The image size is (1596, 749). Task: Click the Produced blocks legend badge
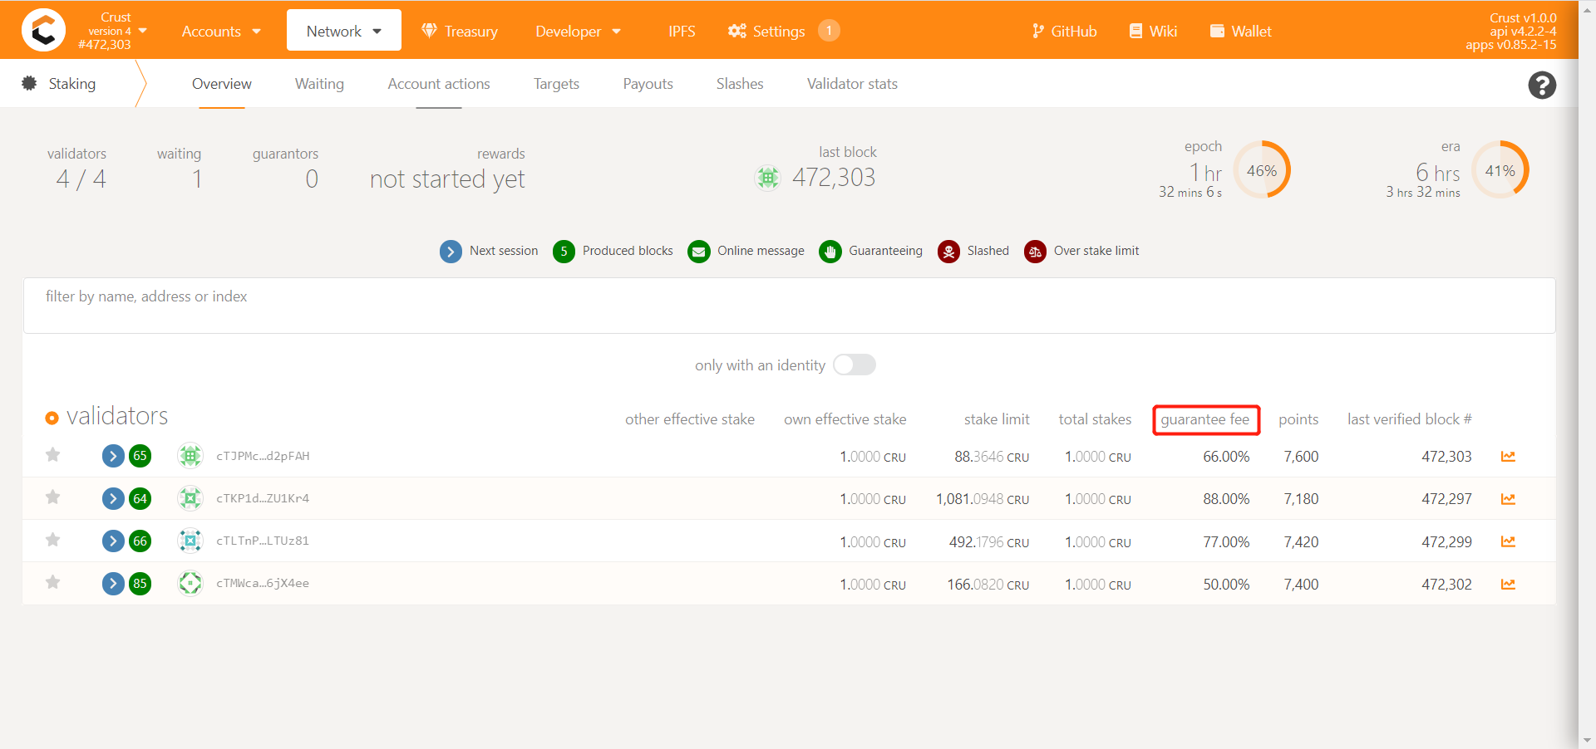(x=564, y=251)
